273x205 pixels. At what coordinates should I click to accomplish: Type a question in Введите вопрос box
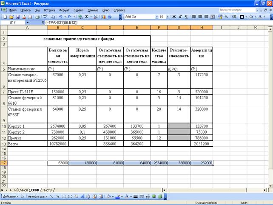point(237,10)
